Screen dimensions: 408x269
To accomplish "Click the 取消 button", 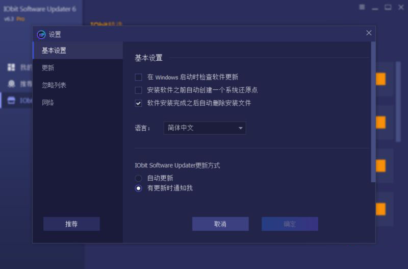I will click(x=220, y=224).
